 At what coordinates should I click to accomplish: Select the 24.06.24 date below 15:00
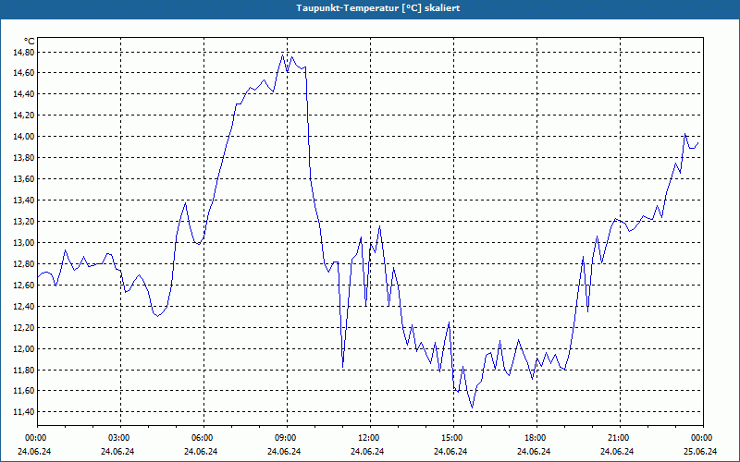tap(450, 451)
